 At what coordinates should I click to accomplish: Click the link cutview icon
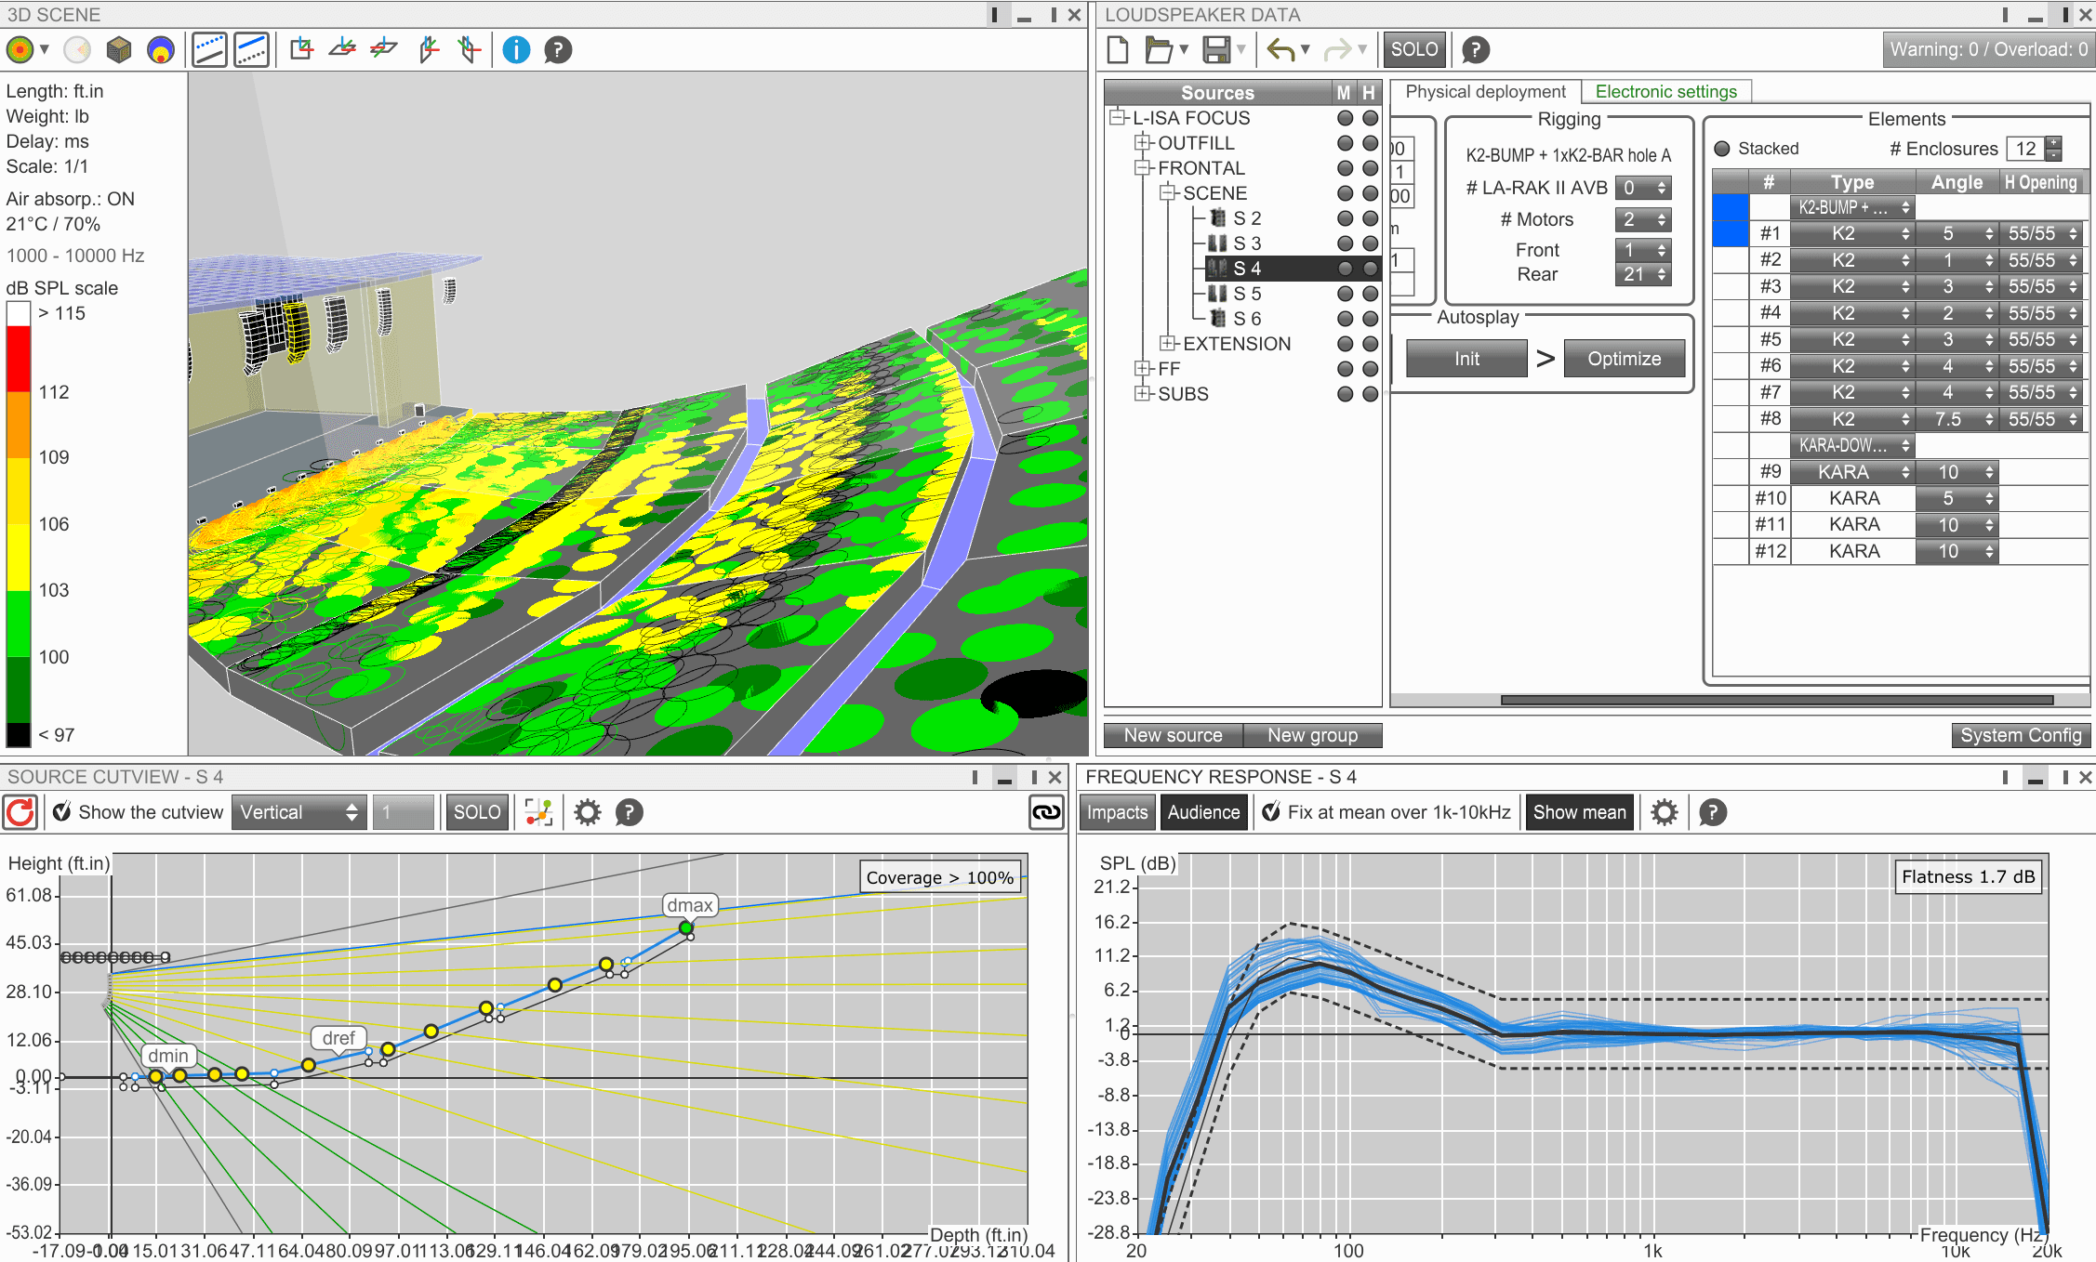click(x=1046, y=812)
